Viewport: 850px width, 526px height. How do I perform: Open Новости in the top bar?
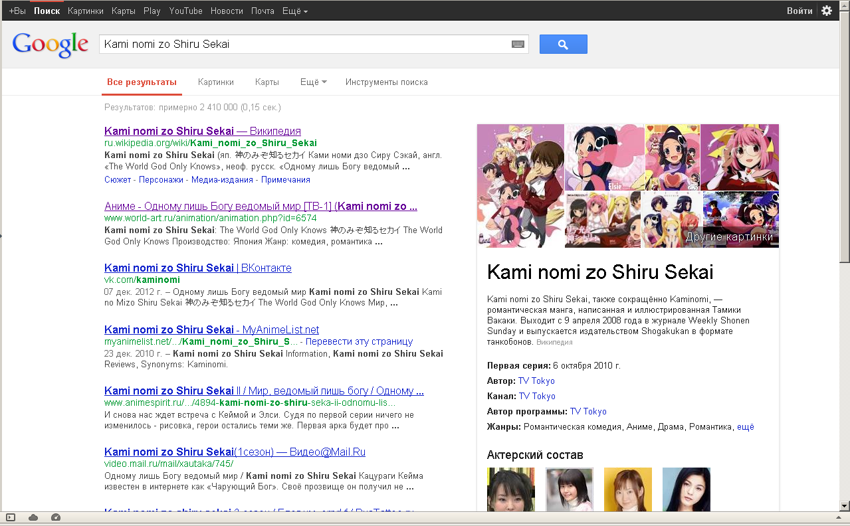pos(227,11)
